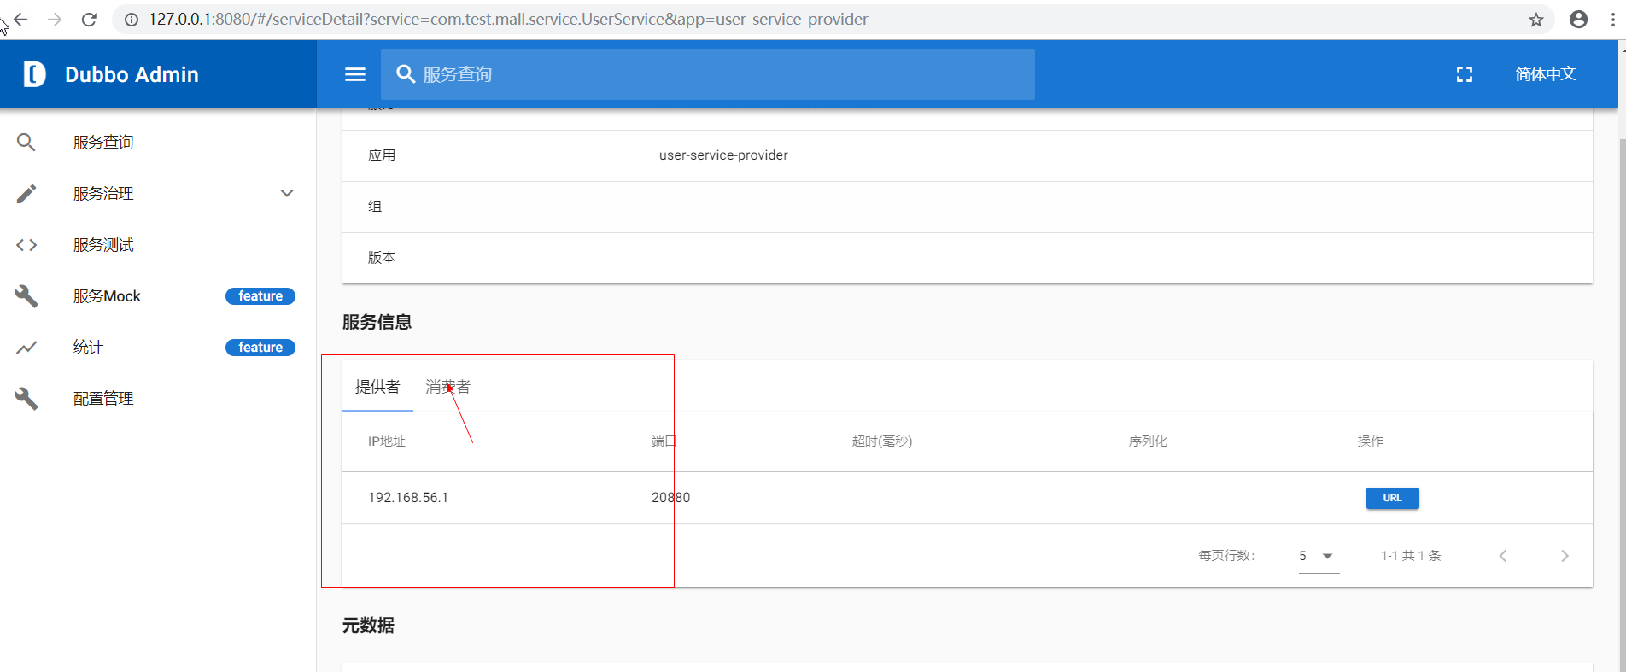
Task: Expand the 服务治理 submenu chevron
Action: tap(287, 194)
